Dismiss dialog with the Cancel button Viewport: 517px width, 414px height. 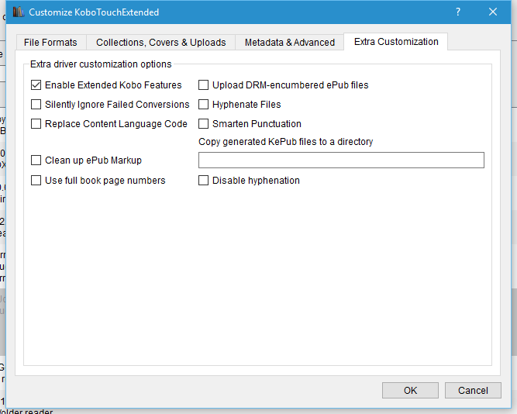point(473,391)
